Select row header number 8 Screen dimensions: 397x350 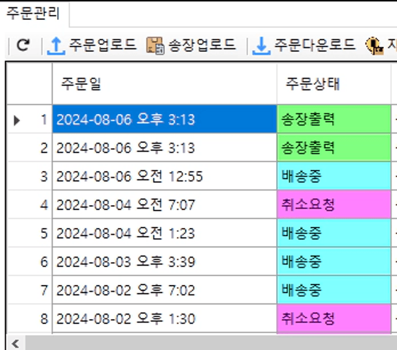pyautogui.click(x=30, y=318)
